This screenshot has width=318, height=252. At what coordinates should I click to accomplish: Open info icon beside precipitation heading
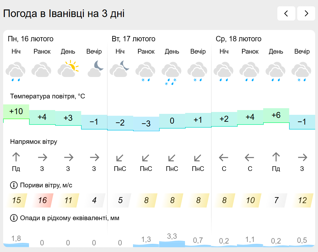(x=14, y=218)
